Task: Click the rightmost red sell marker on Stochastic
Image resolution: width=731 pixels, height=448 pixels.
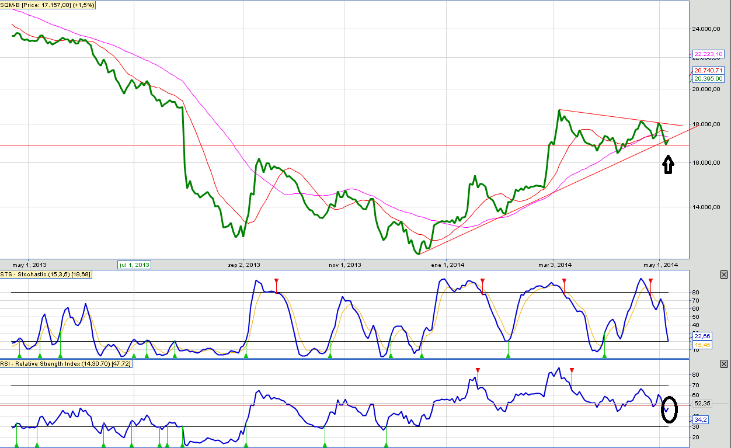Action: click(x=651, y=282)
